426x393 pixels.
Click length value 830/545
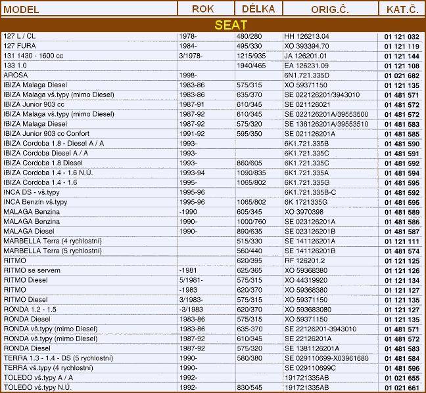tap(249, 388)
